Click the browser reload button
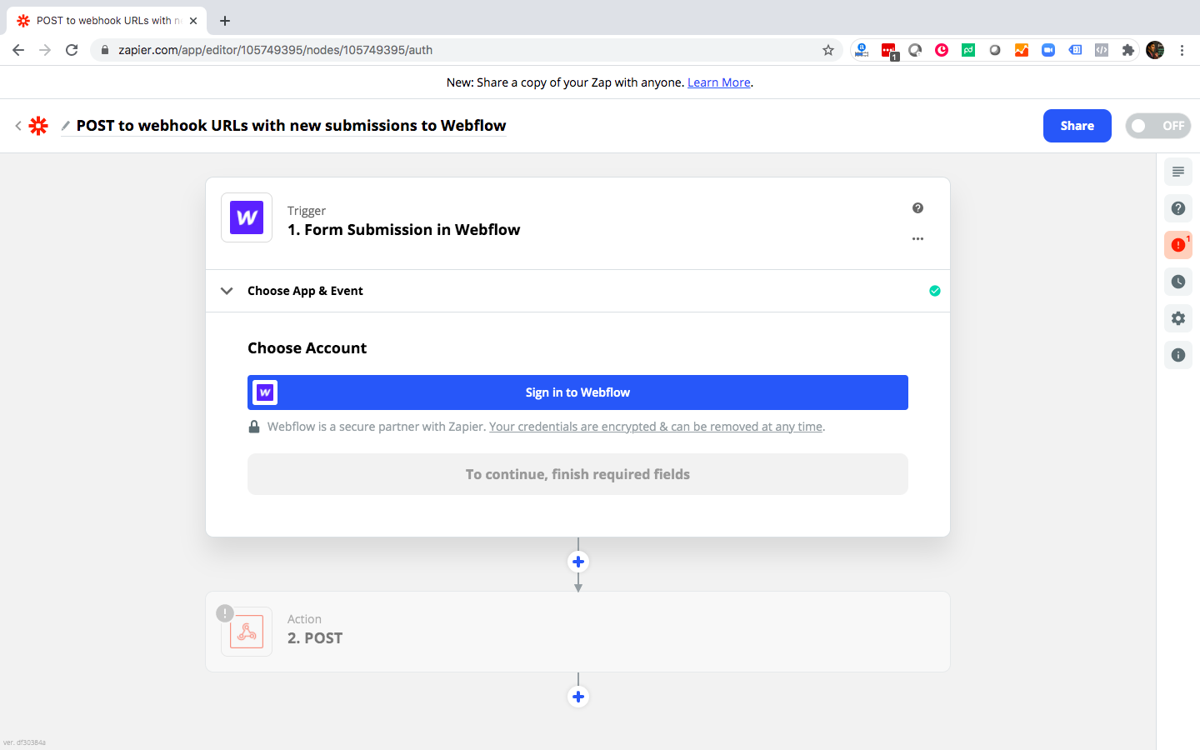Image resolution: width=1200 pixels, height=750 pixels. tap(72, 50)
